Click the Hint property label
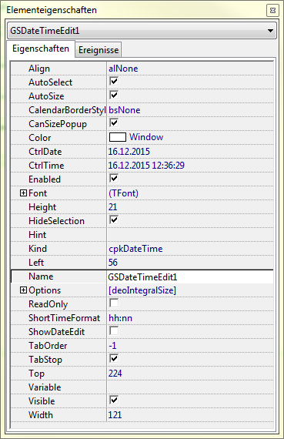 point(37,235)
